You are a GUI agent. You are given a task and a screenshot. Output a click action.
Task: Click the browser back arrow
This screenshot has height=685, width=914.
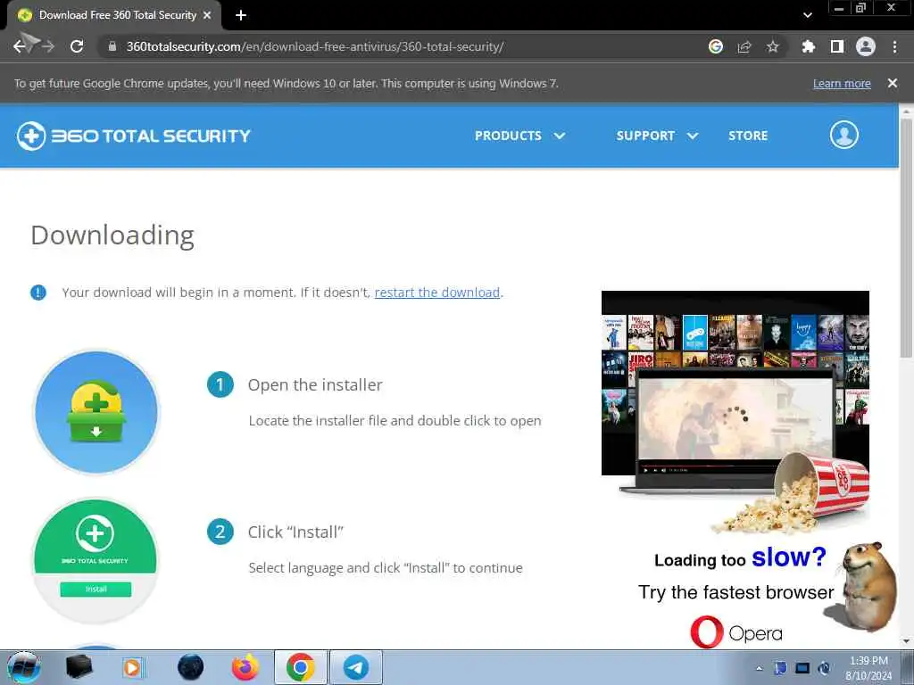pyautogui.click(x=20, y=46)
